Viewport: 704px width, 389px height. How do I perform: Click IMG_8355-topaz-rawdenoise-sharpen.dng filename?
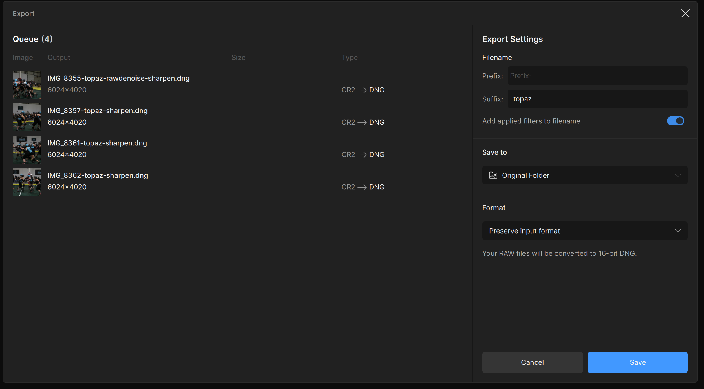point(118,78)
